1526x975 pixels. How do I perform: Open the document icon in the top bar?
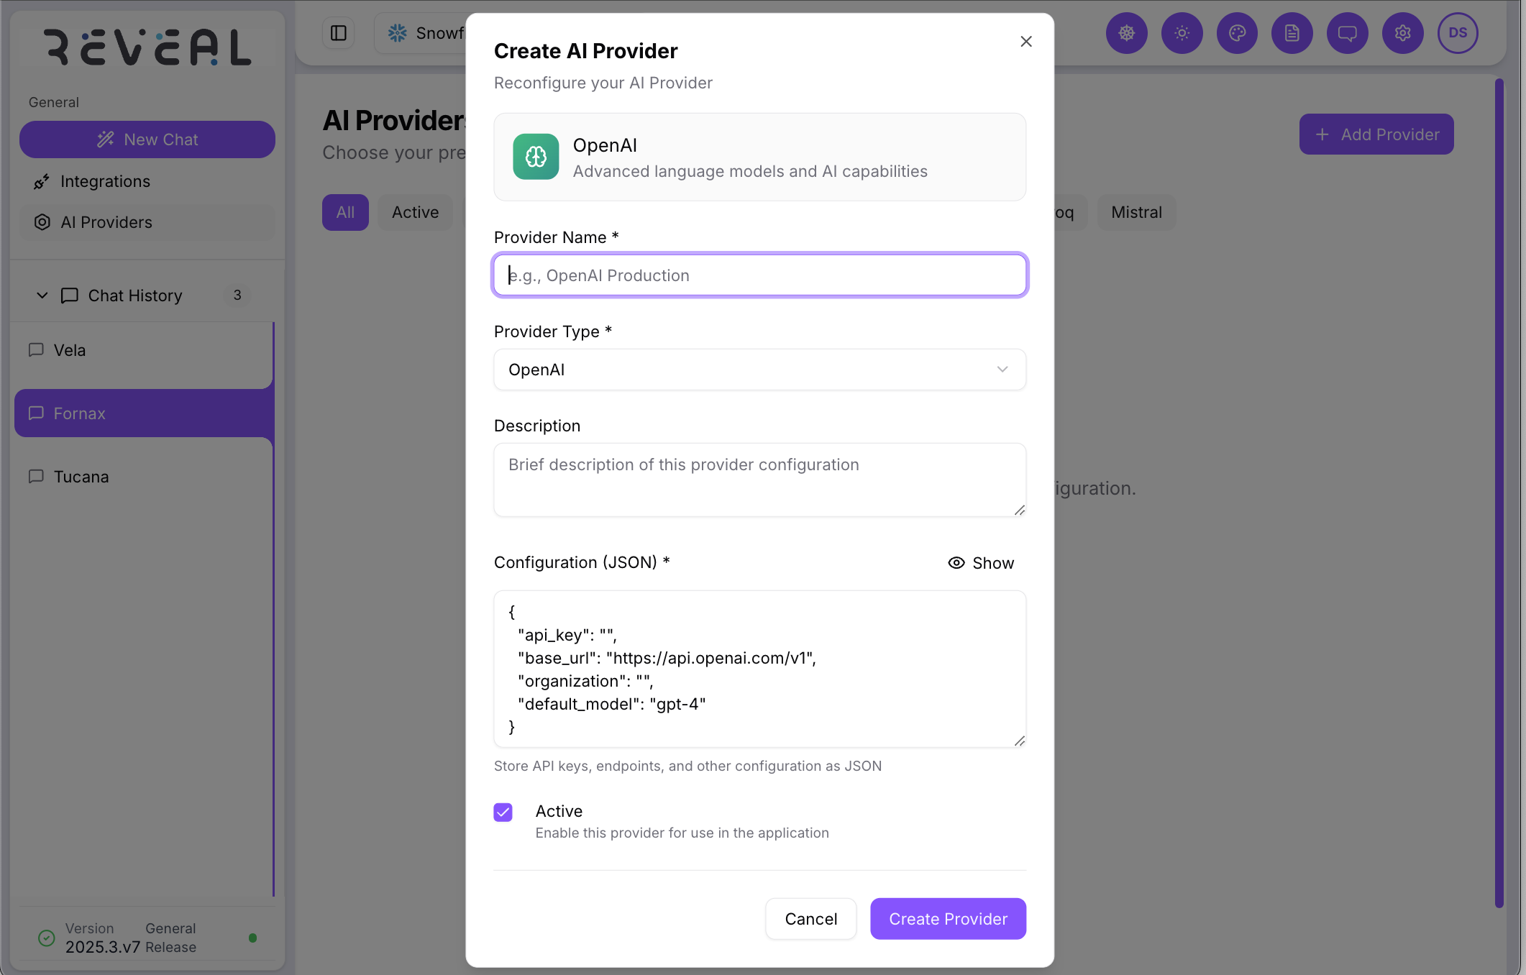click(x=1292, y=33)
